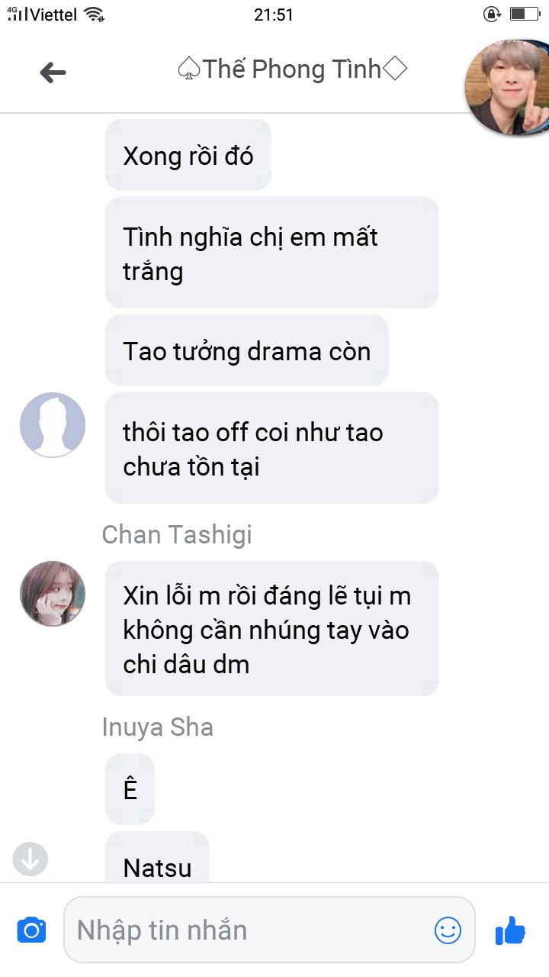Tap the back arrow icon
The width and height of the screenshot is (549, 977).
click(x=53, y=73)
